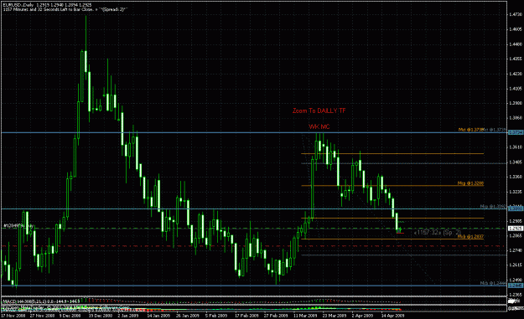
Task: Click the bottom blue price tag near 1.2446
Action: 516,286
